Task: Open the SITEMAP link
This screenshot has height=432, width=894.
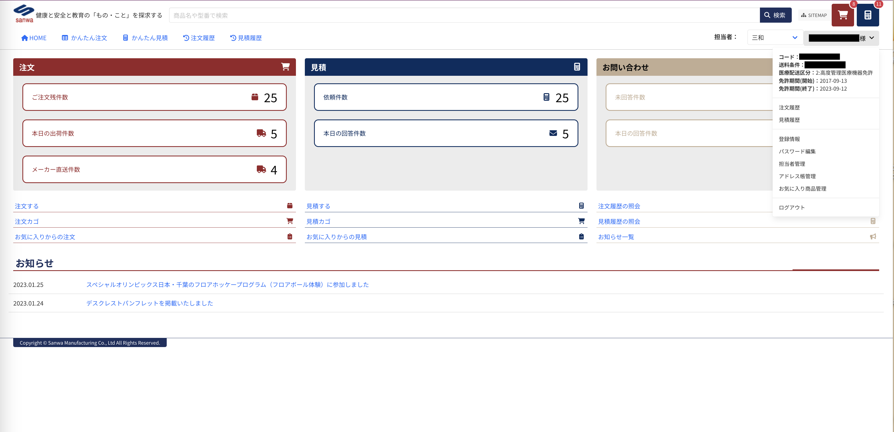Action: point(814,15)
